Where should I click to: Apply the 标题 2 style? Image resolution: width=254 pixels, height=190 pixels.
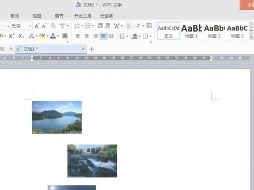coord(214,31)
